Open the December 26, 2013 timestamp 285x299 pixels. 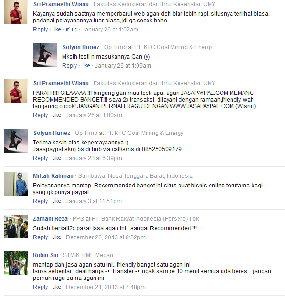(106, 237)
